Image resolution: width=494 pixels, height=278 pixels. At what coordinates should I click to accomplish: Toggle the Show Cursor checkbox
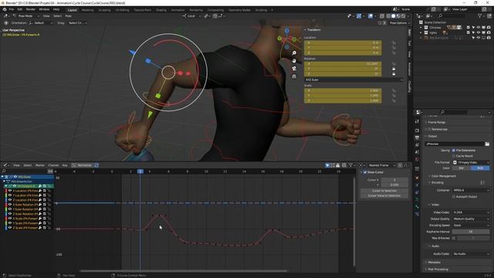[365, 172]
